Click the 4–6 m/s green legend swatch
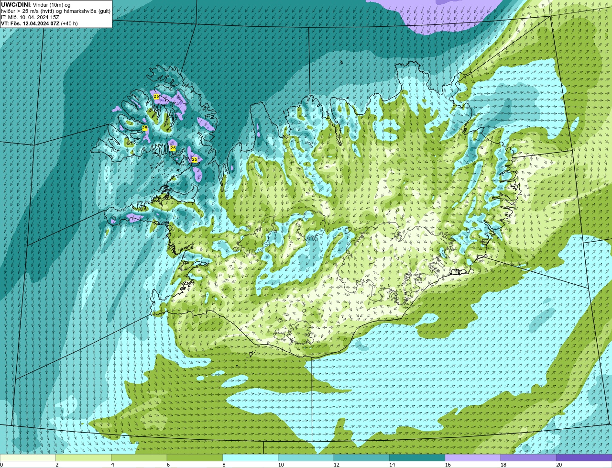 pyautogui.click(x=139, y=458)
